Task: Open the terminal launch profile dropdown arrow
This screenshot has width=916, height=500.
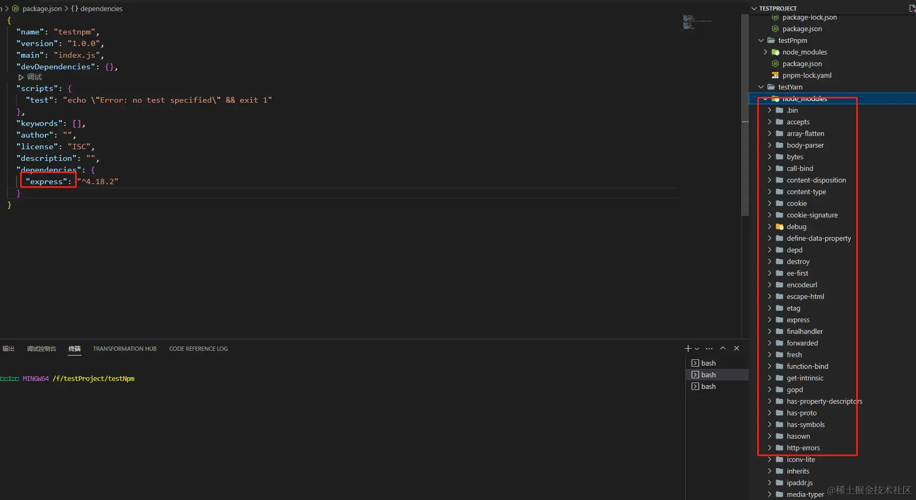Action: [x=697, y=349]
